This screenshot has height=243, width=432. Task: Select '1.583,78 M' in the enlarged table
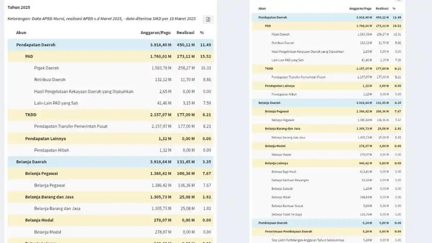[161, 68]
